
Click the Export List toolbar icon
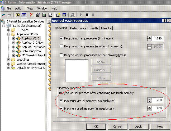pyautogui.click(x=50, y=15)
